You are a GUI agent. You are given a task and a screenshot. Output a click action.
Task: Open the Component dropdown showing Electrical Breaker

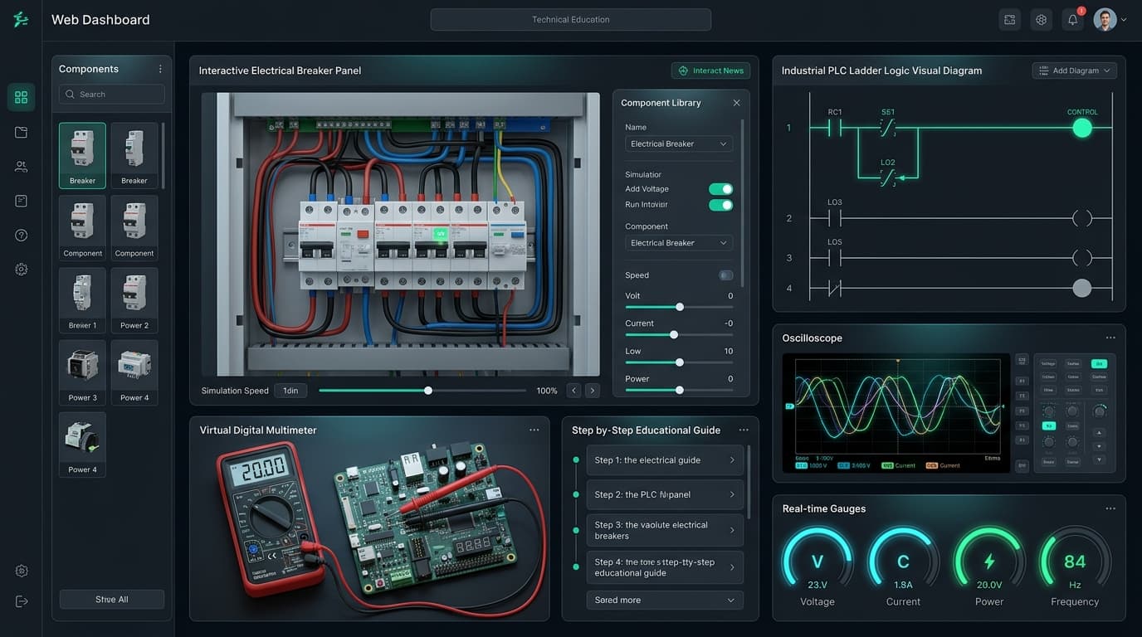679,243
